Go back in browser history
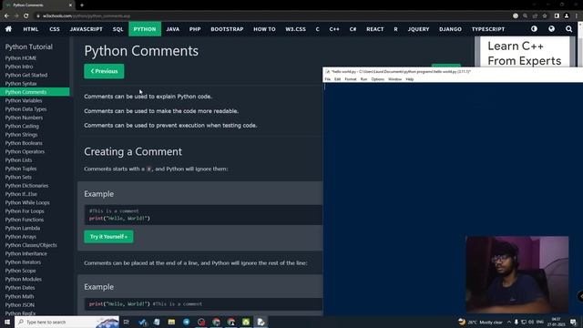This screenshot has width=583, height=328. point(6,15)
